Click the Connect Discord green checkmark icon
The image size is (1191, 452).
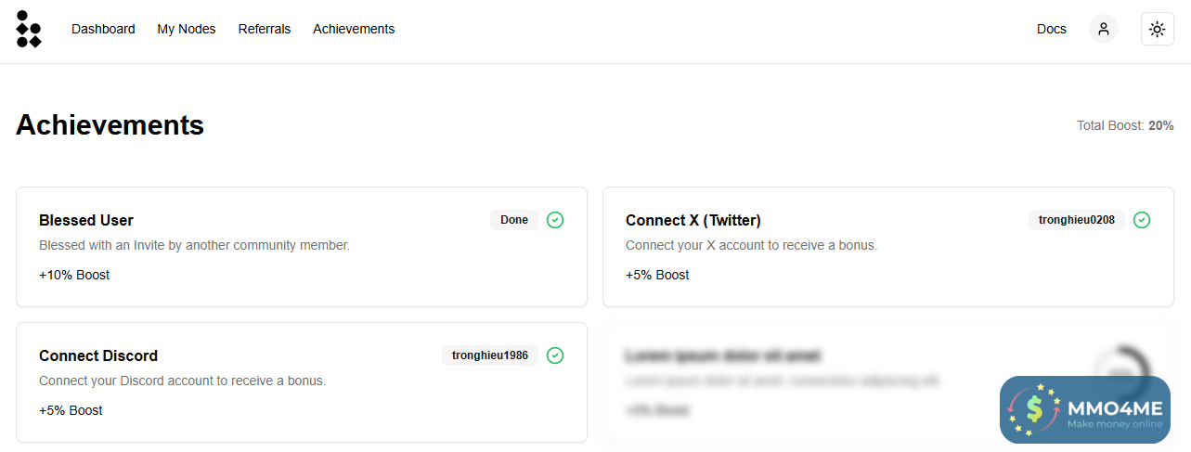(x=555, y=355)
